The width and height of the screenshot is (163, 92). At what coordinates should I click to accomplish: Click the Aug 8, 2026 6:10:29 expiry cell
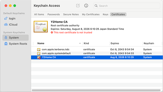[x=122, y=57]
